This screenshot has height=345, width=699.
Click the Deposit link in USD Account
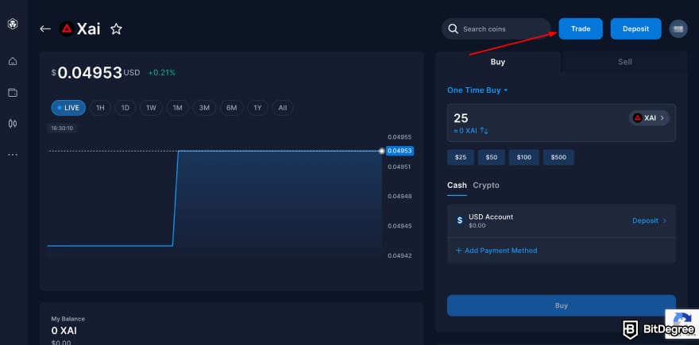[649, 220]
